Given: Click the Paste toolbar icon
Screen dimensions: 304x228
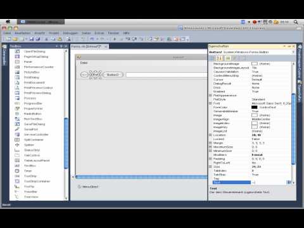Looking at the screenshot, I should click(60, 39).
